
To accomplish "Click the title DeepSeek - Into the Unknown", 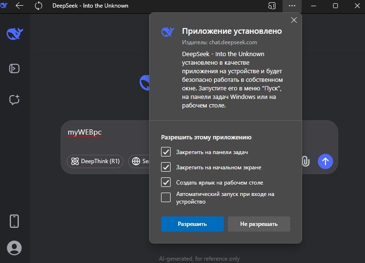I will 91,6.
